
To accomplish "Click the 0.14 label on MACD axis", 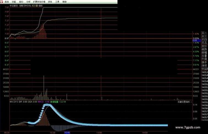I will pos(195,105).
